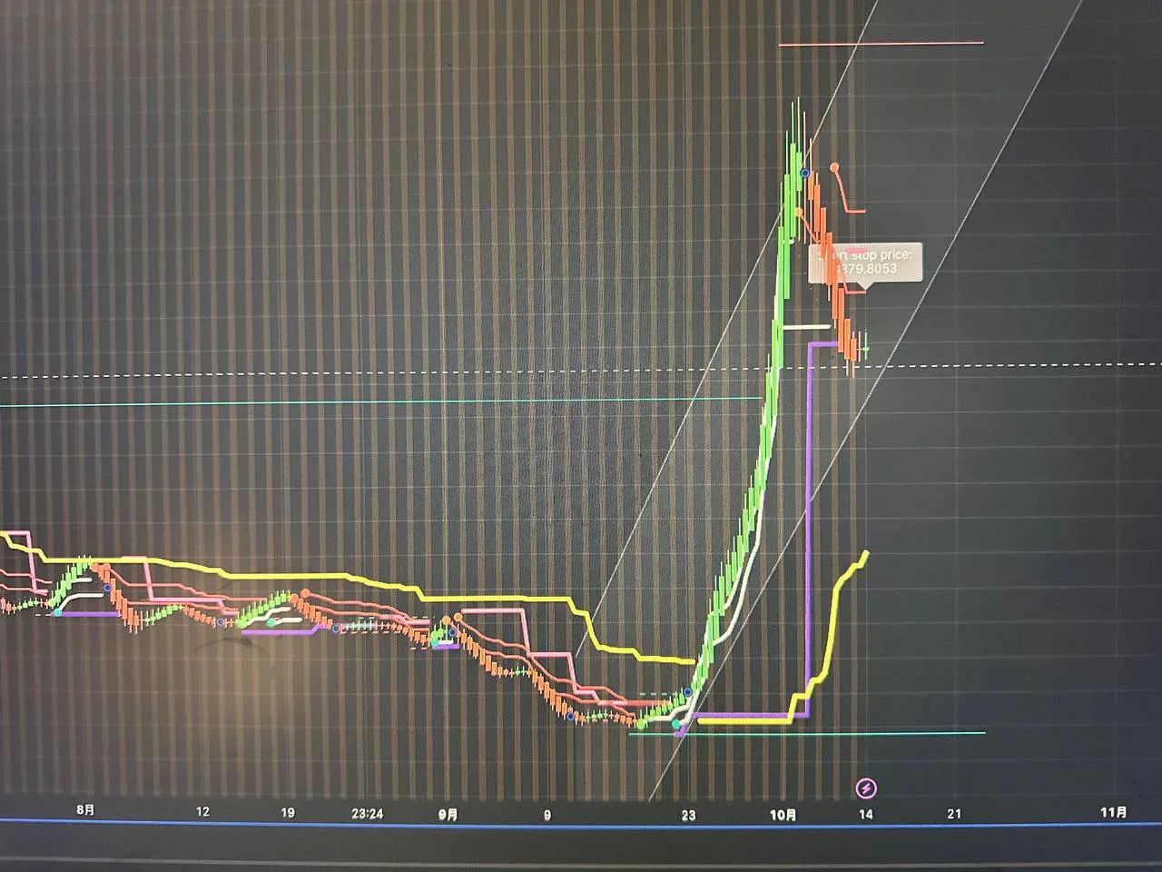1162x872 pixels.
Task: Click the 19 date label on time axis
Action: [x=288, y=812]
